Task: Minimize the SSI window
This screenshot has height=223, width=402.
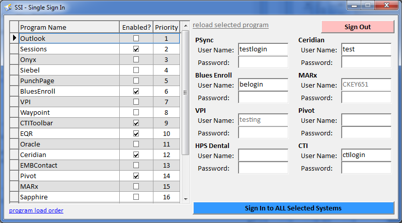Action: tap(354, 6)
